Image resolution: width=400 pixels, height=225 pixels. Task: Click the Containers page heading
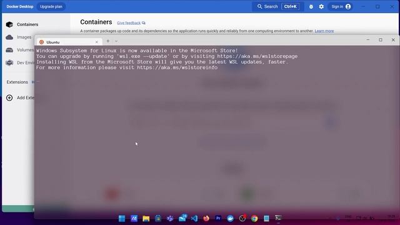pyautogui.click(x=96, y=22)
